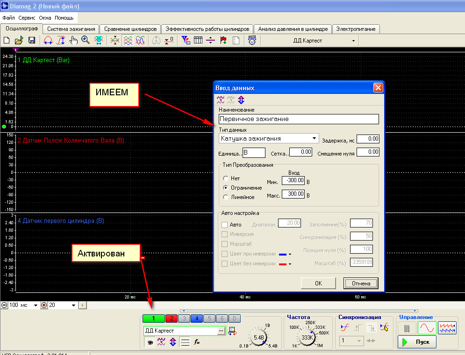Click the sync cursor icon with yellow pointer
This screenshot has width=465, height=355.
tap(384, 327)
